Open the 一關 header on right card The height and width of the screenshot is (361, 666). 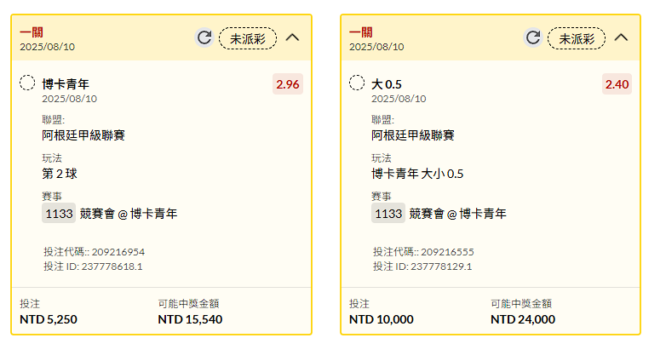[360, 32]
